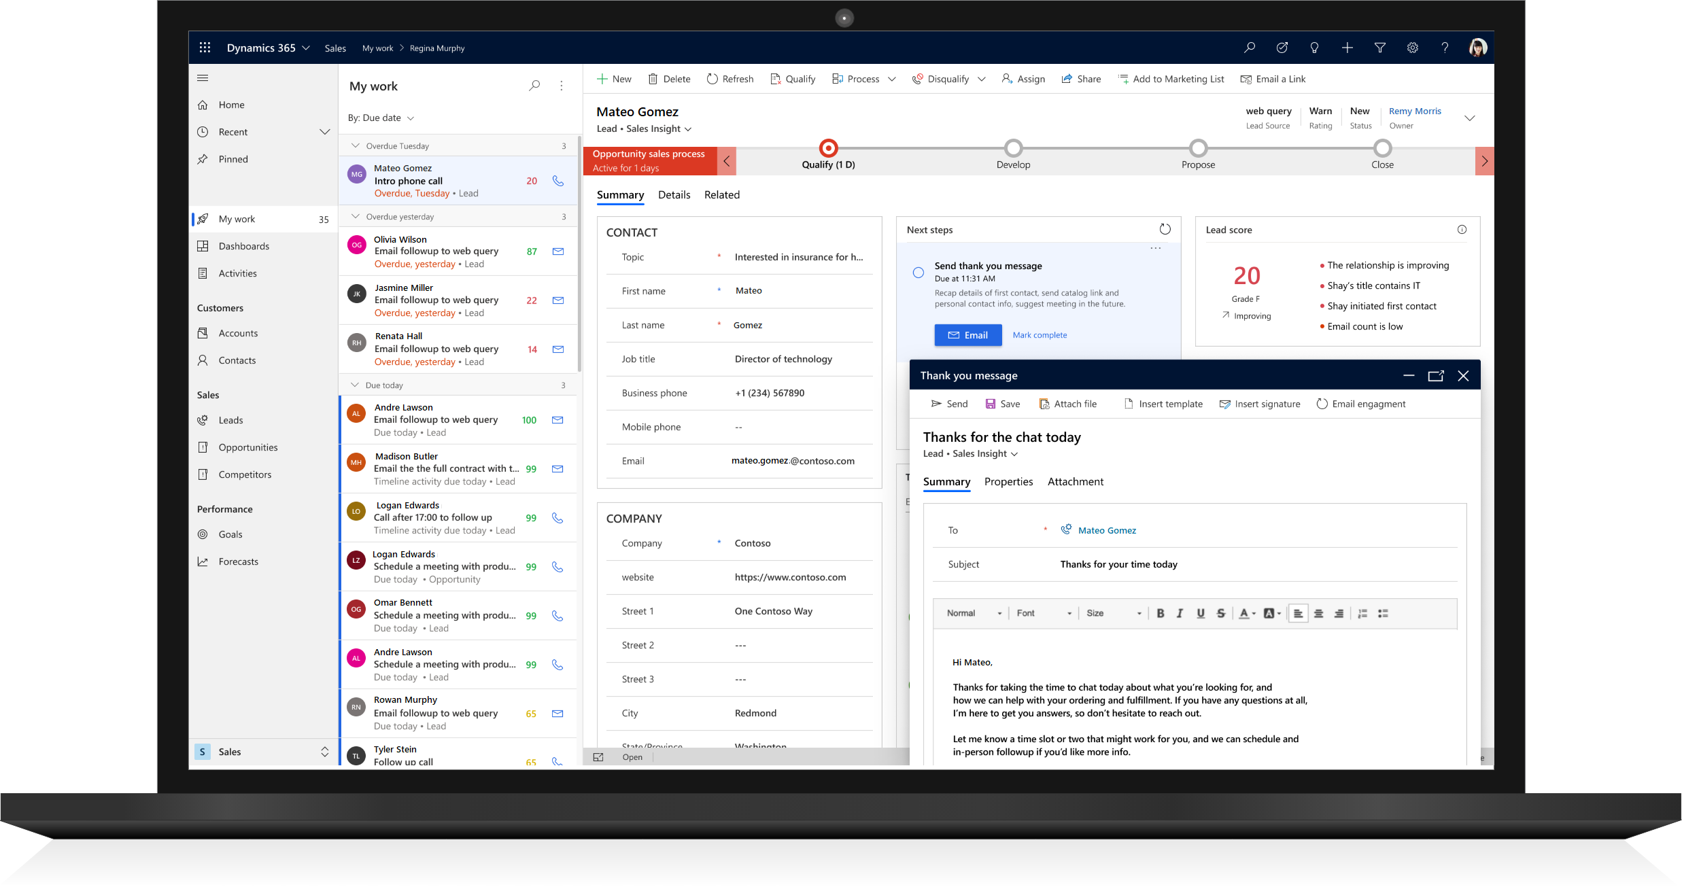Select the Summary tab in lead record
Image resolution: width=1682 pixels, height=887 pixels.
[619, 194]
